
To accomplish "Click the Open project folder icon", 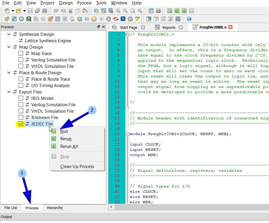I will [19, 11].
